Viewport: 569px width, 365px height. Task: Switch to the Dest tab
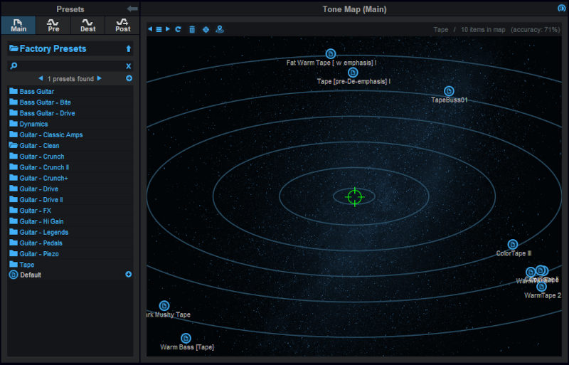88,25
